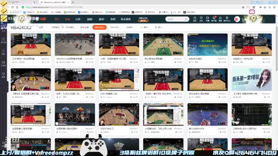The image size is (278, 156).
Task: Click the browser address bar URL
Action: coord(54,7)
